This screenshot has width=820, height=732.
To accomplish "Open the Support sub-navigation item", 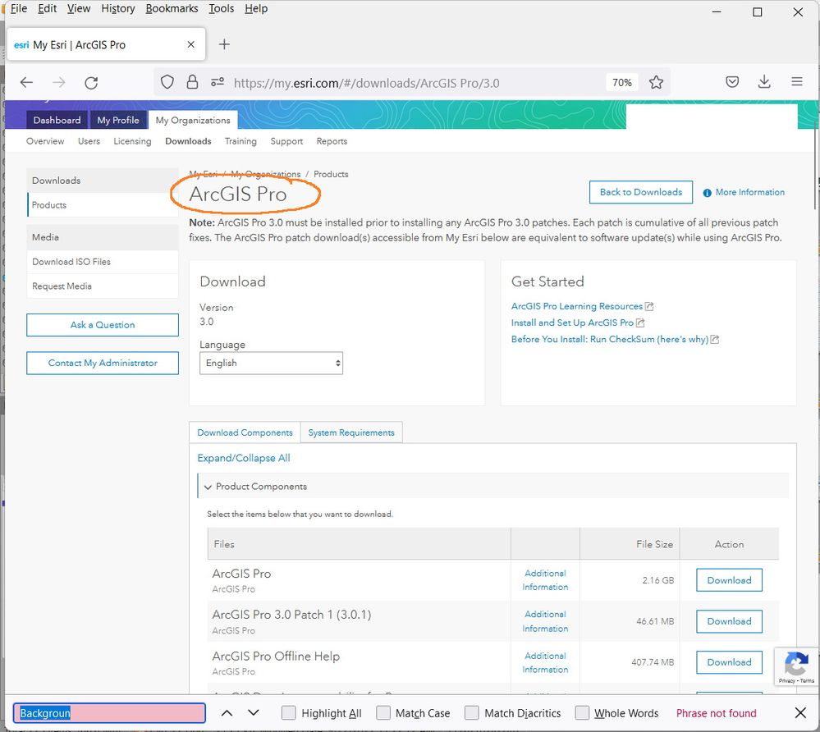I will click(286, 141).
